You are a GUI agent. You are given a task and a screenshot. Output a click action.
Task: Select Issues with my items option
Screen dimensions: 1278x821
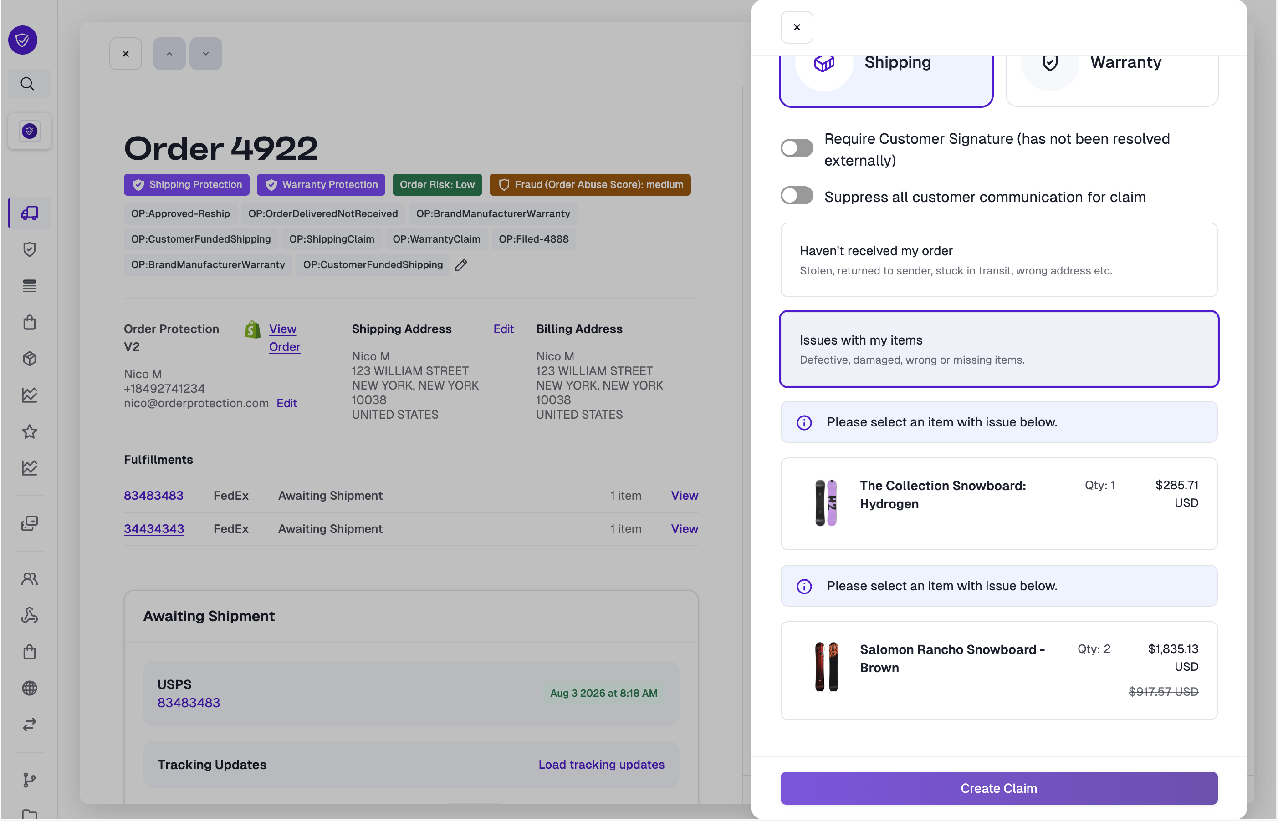[998, 349]
